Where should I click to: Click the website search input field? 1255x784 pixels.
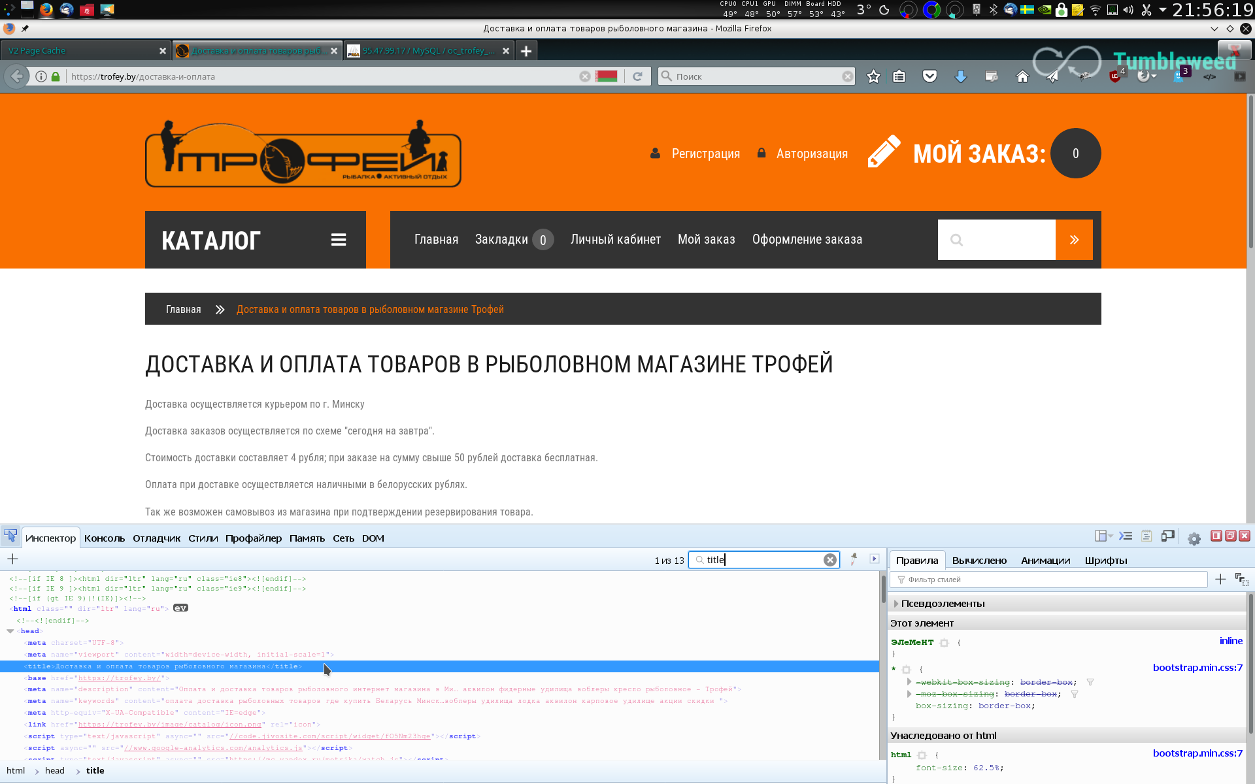tap(996, 240)
